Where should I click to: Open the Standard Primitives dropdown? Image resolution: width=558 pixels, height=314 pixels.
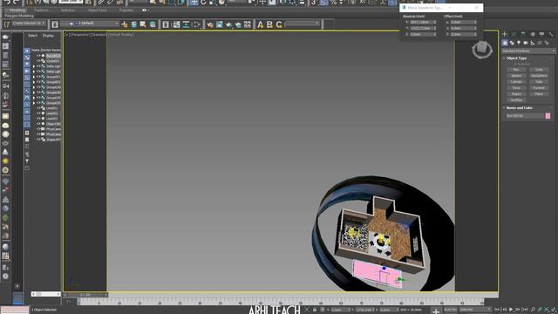[528, 51]
